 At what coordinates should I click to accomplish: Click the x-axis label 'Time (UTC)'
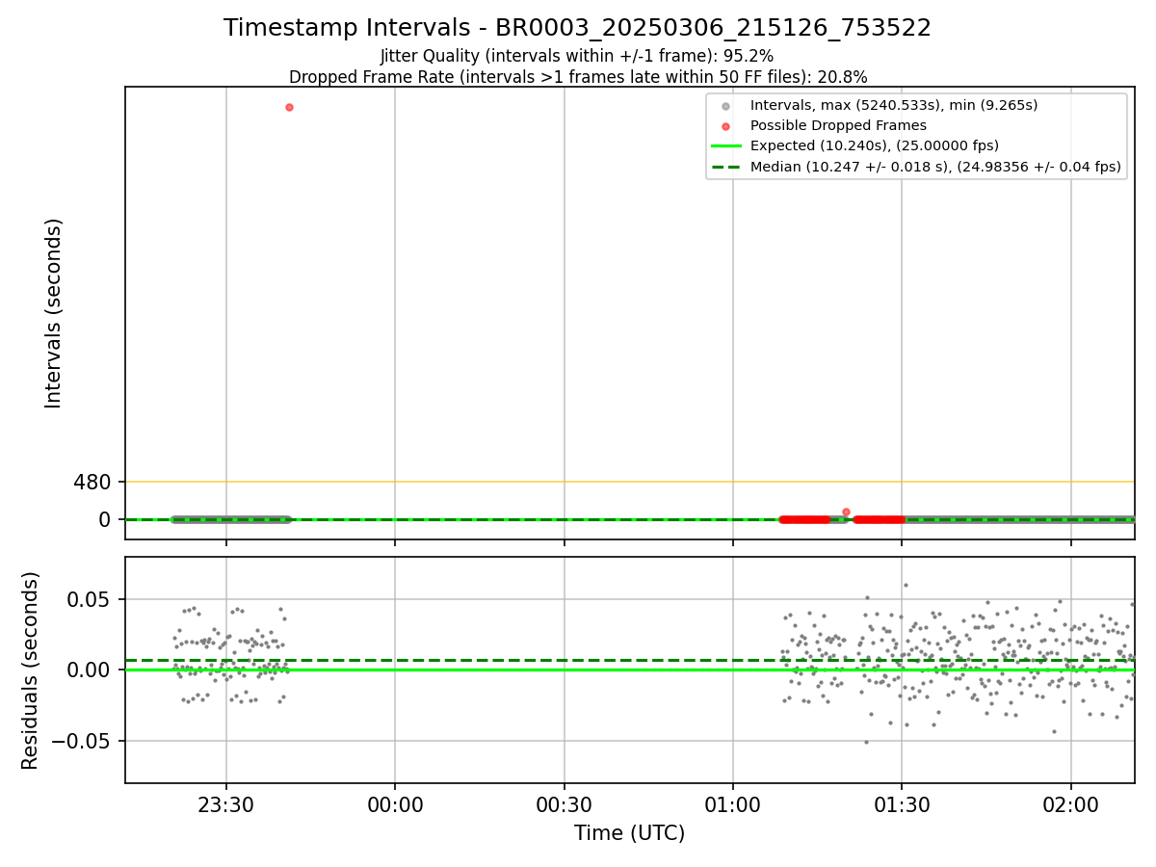tap(629, 833)
